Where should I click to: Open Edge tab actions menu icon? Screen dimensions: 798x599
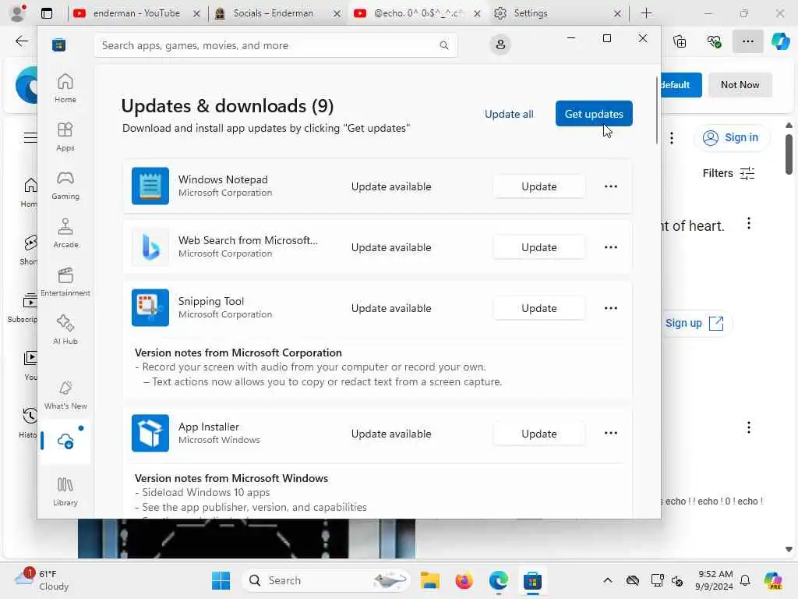pyautogui.click(x=46, y=13)
